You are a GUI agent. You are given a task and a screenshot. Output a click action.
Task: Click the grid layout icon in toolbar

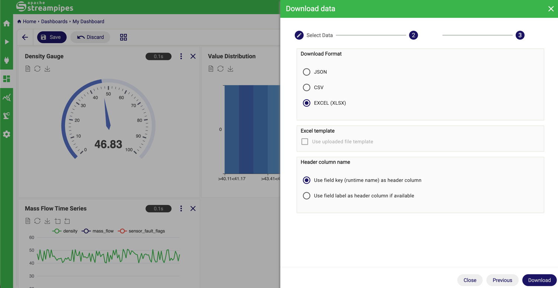tap(123, 37)
